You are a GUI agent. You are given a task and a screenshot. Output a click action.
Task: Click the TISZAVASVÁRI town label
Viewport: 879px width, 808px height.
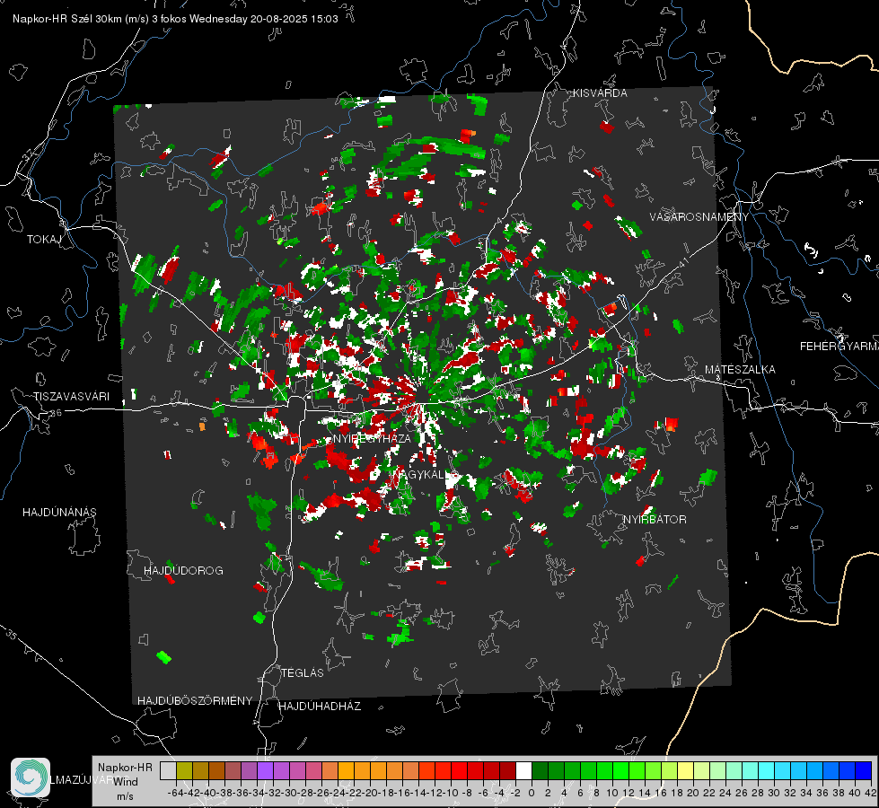71,396
